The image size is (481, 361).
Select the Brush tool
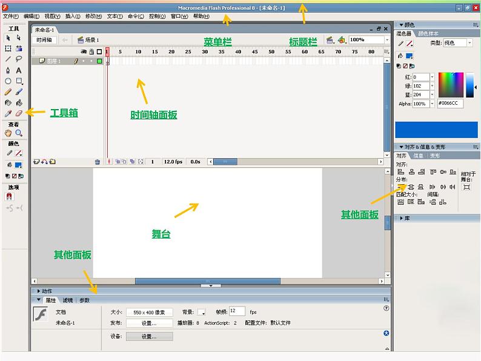(19, 91)
